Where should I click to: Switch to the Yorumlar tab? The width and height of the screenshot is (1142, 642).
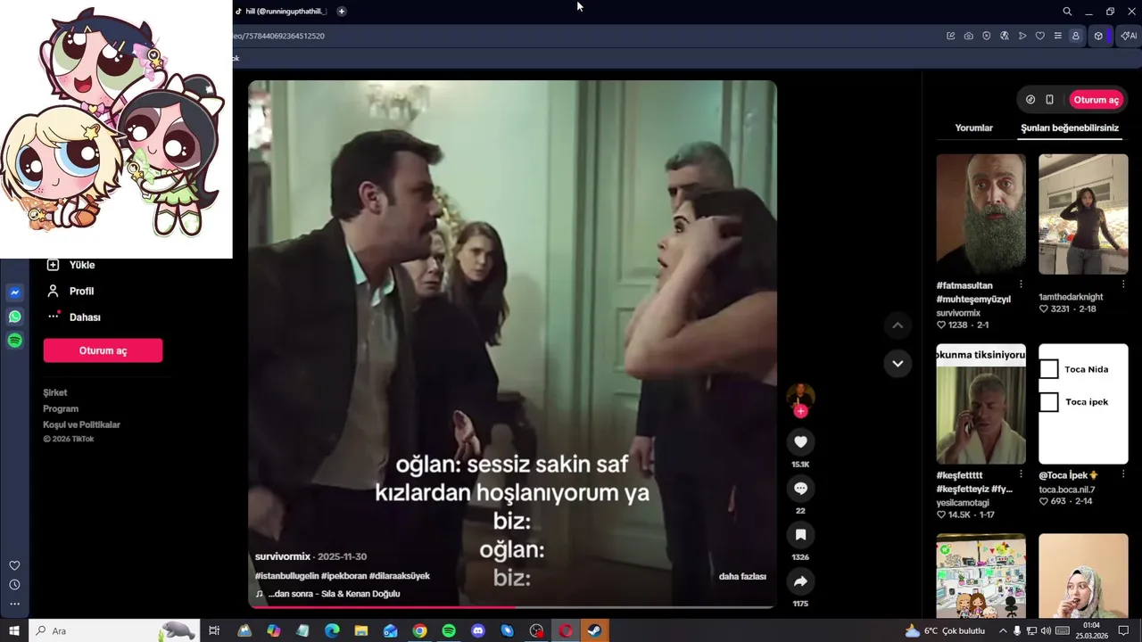pos(973,128)
